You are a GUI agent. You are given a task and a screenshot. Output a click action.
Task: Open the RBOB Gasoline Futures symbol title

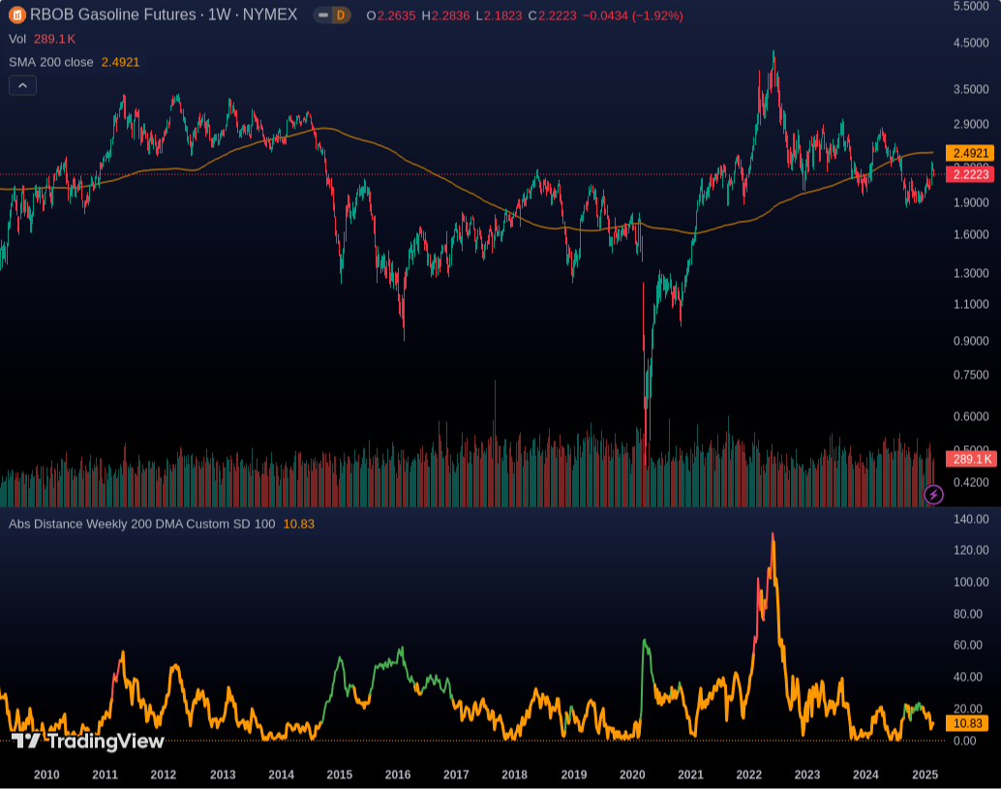pyautogui.click(x=164, y=15)
